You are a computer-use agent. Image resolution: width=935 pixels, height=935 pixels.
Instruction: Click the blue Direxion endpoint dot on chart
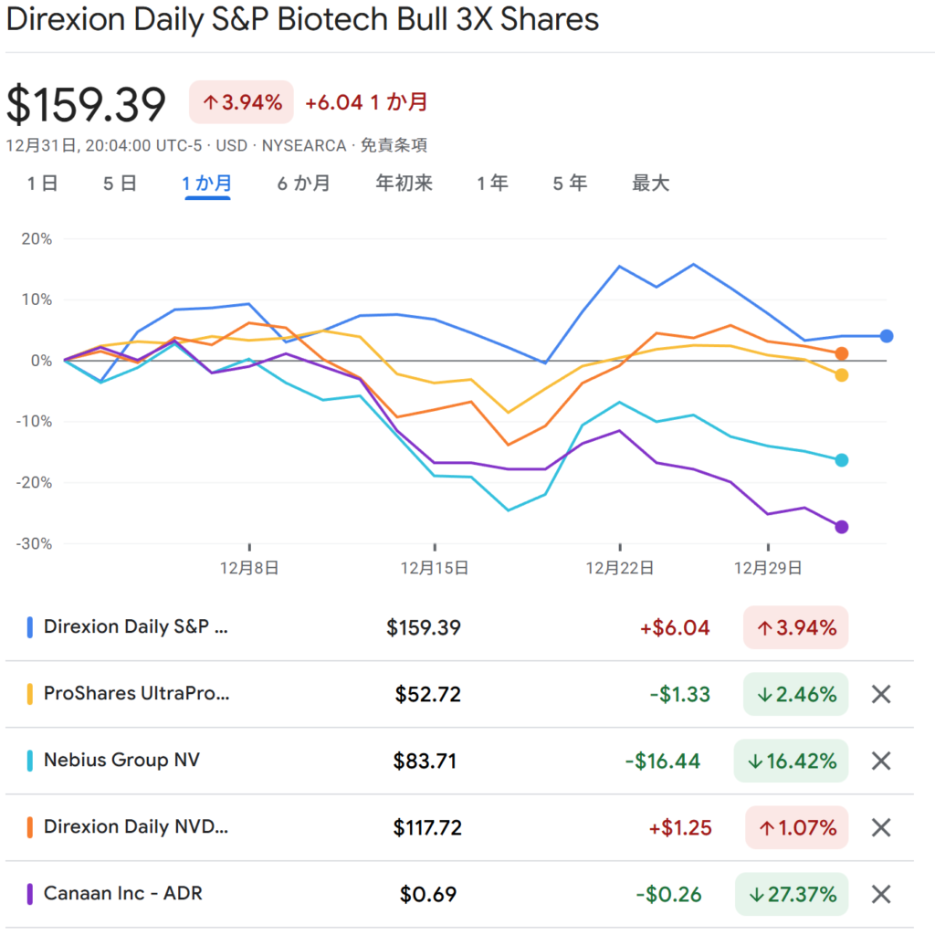[x=887, y=336]
